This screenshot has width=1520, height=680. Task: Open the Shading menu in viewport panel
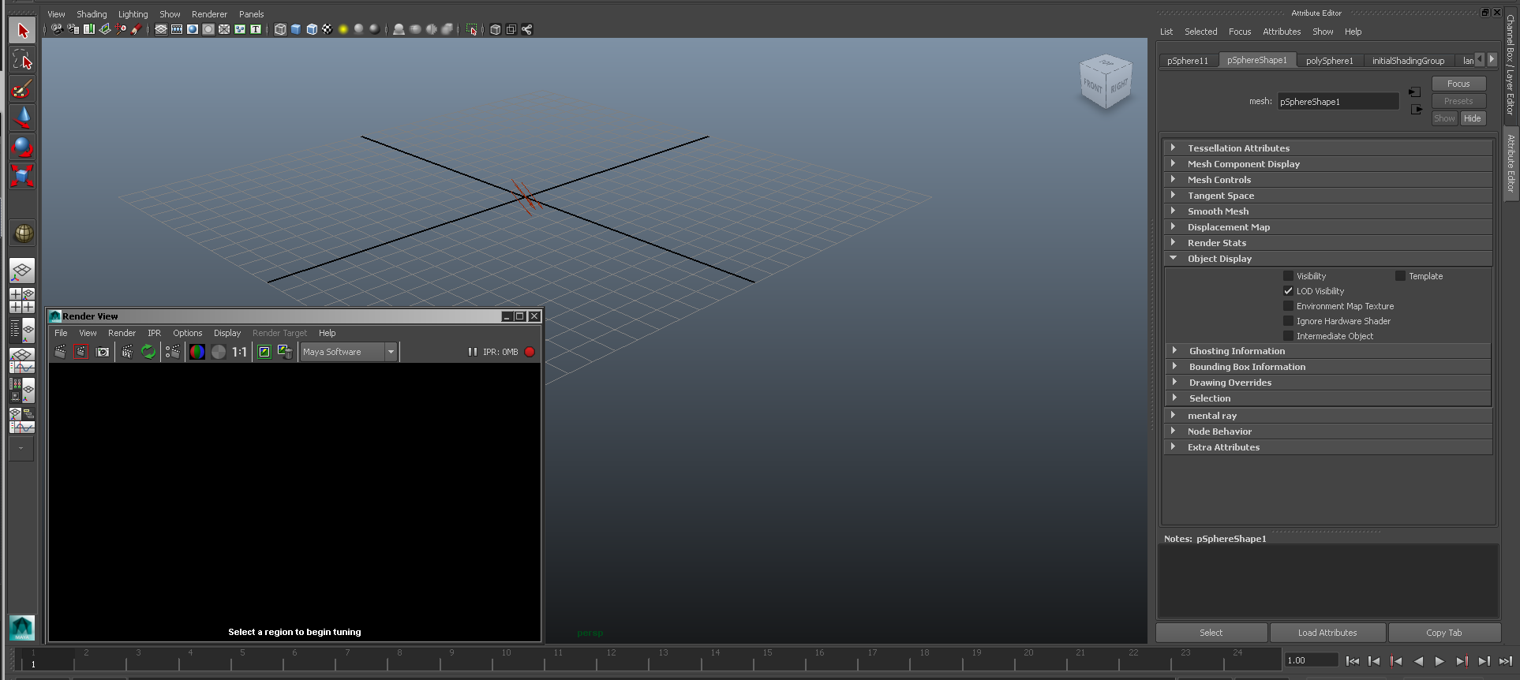92,14
